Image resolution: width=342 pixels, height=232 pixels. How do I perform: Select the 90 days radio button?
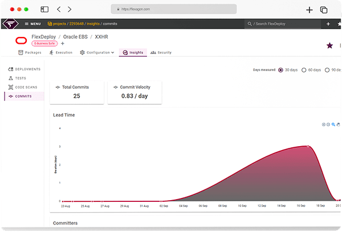[327, 70]
